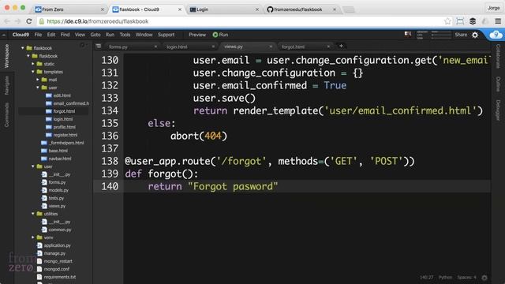Open edit.html in file tree
The height and width of the screenshot is (284, 505).
[x=62, y=95]
